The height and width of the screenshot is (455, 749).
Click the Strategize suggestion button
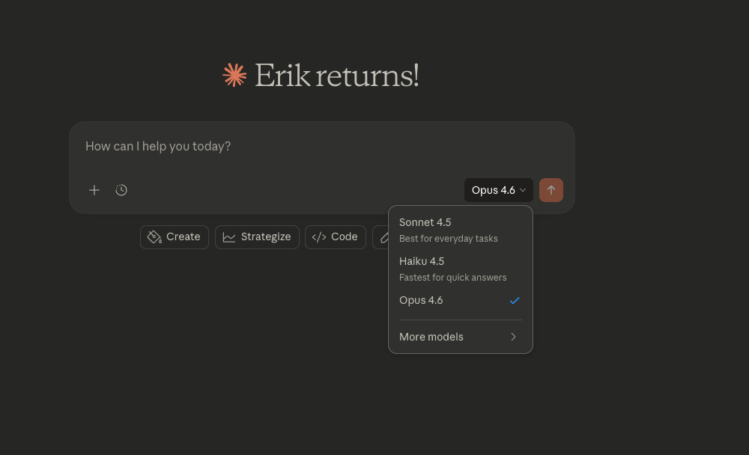(x=257, y=237)
